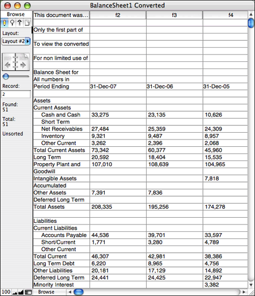Select the Layout mode T-square icon

pyautogui.click(x=19, y=23)
